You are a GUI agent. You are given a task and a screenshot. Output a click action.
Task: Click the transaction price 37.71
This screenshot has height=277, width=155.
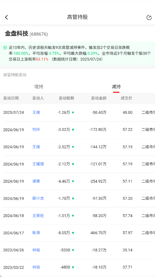[128, 267]
